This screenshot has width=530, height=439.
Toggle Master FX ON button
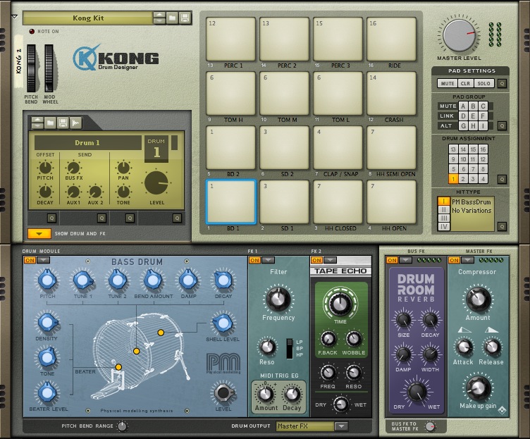[454, 260]
